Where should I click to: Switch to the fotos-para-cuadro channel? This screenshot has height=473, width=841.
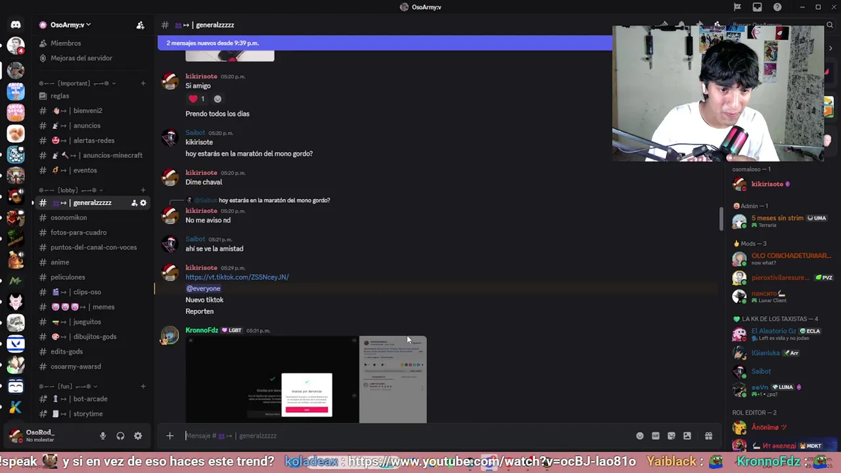click(x=92, y=233)
